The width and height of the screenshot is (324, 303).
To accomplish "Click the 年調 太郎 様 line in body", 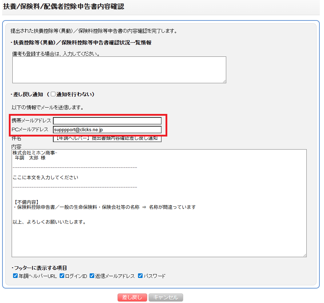I will pyautogui.click(x=30, y=158).
